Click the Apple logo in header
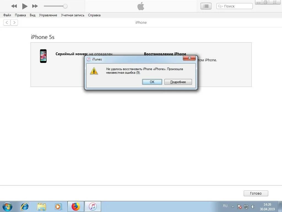 tap(141, 6)
